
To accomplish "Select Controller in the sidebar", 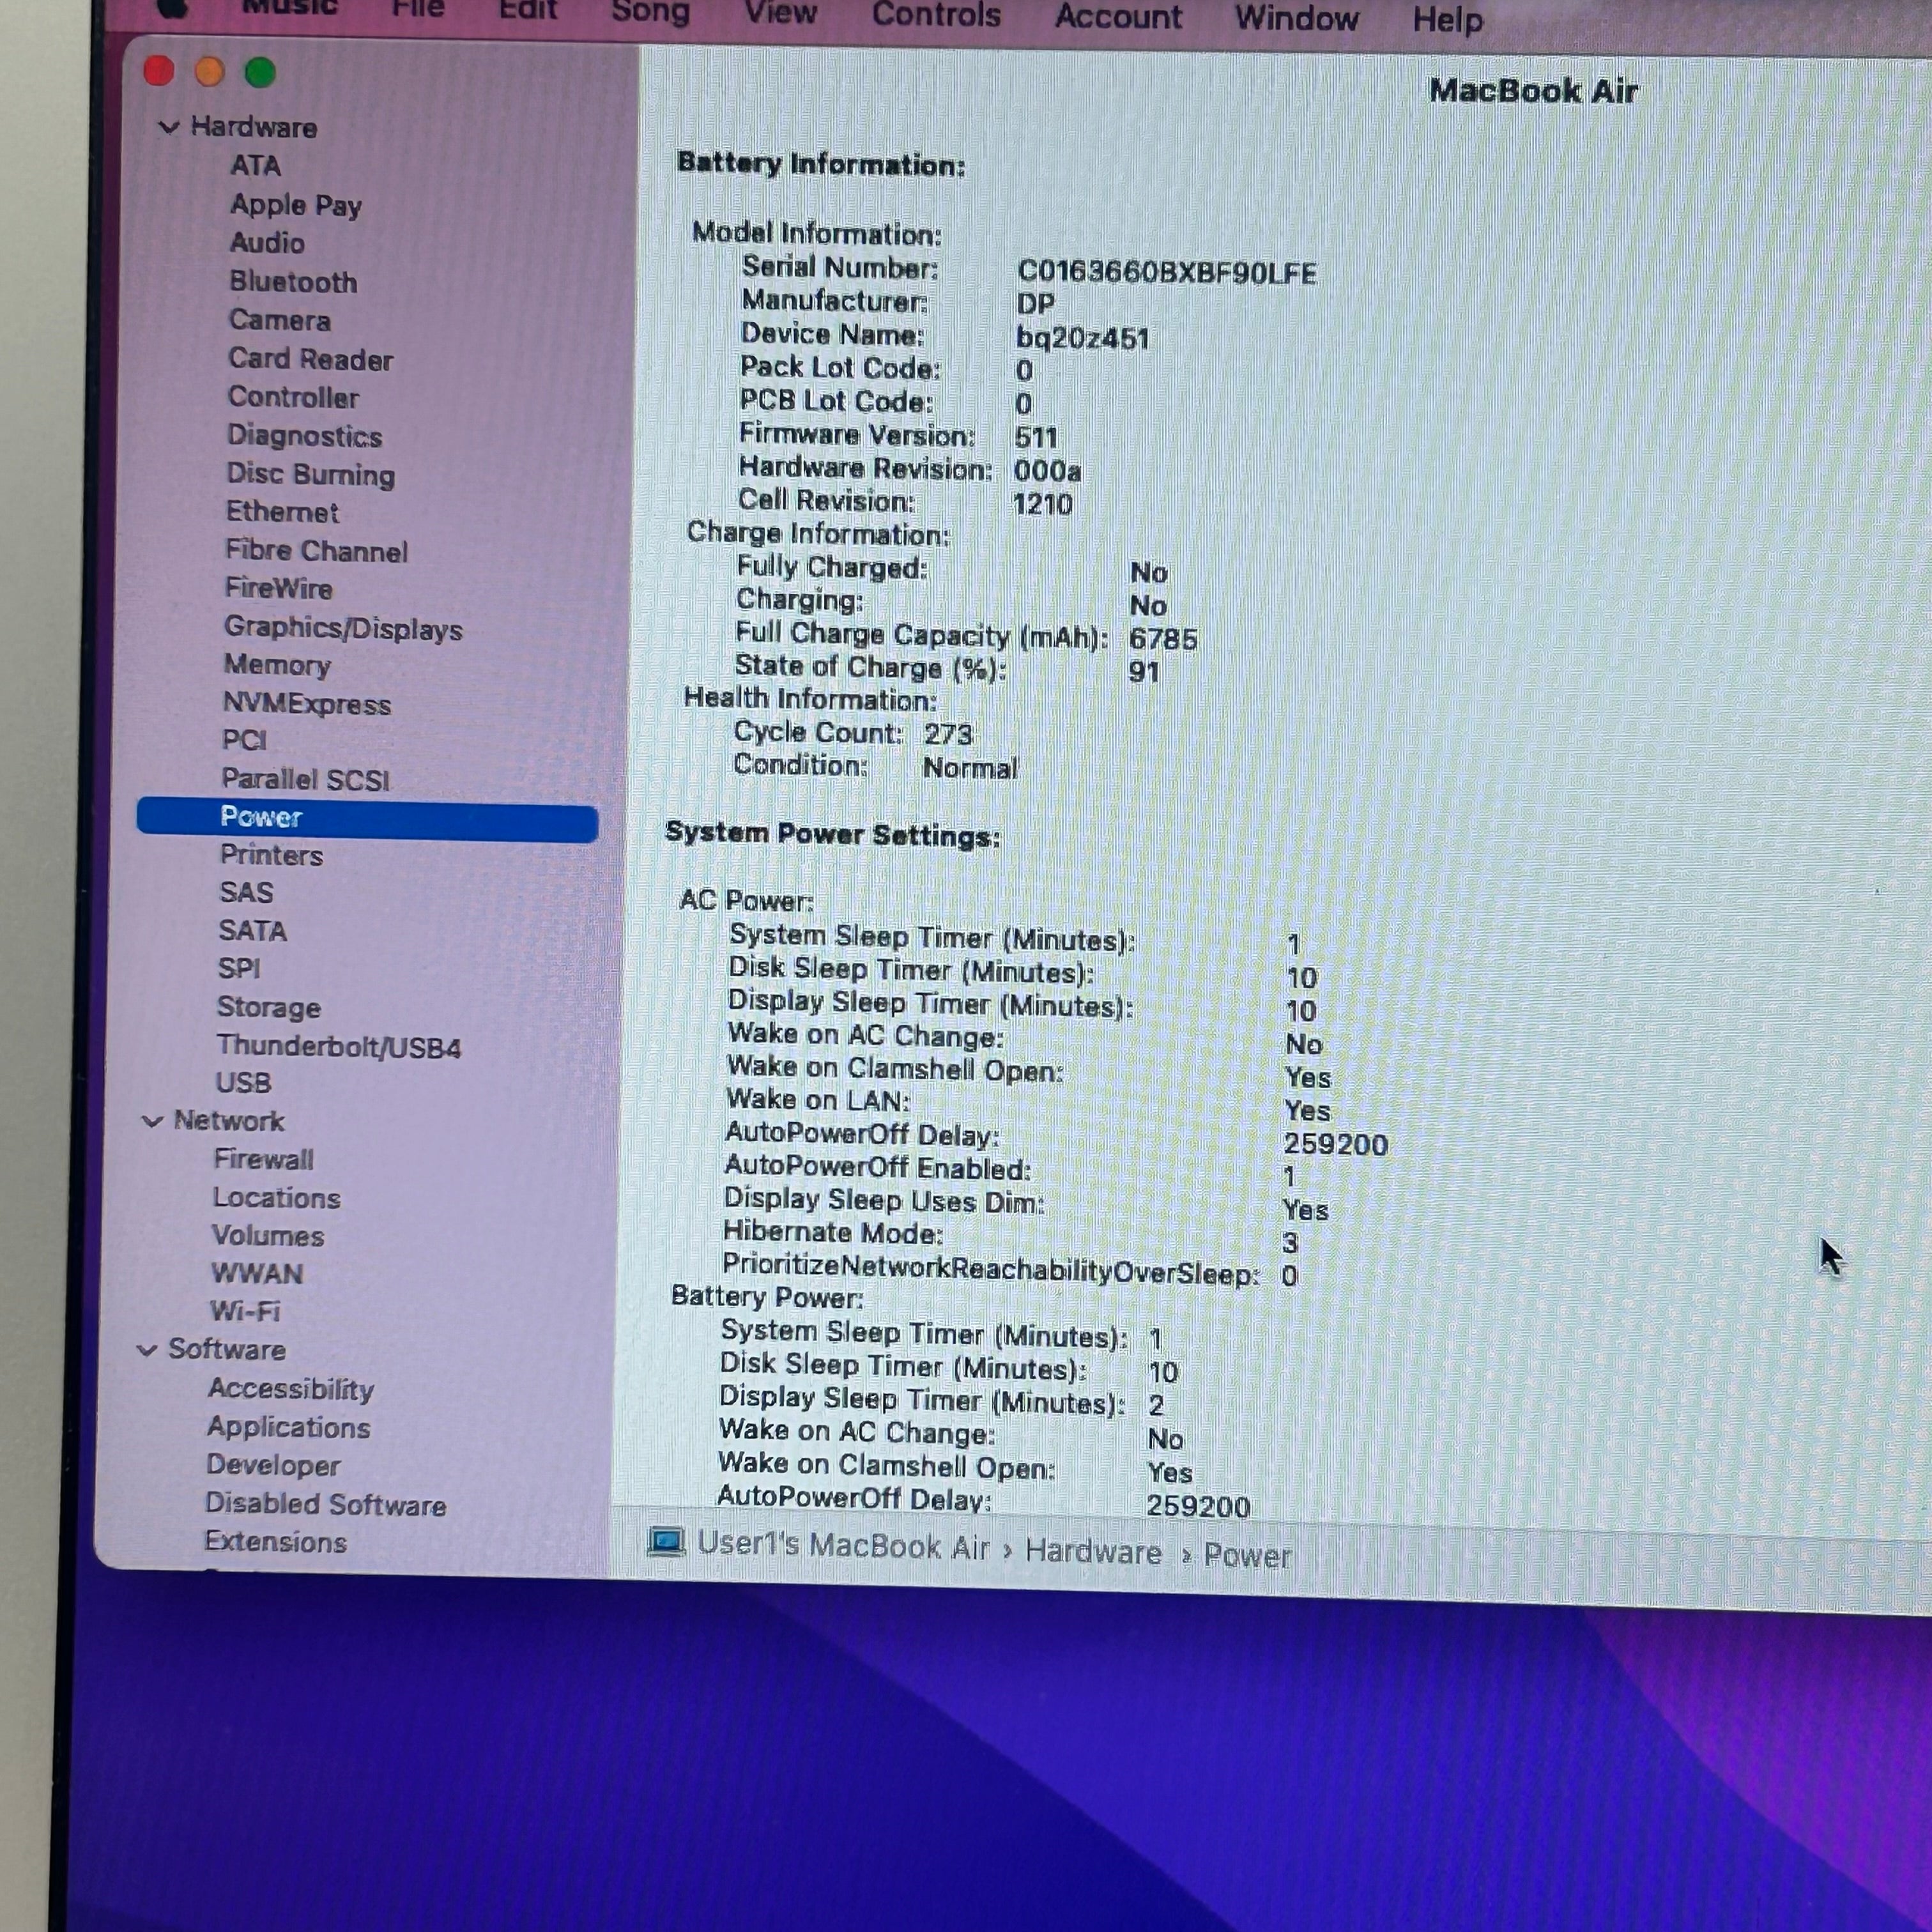I will click(x=293, y=397).
